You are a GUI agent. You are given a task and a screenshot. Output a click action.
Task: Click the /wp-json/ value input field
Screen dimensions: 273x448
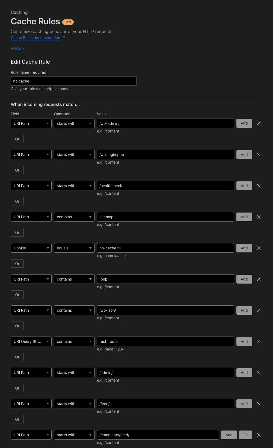(x=165, y=310)
